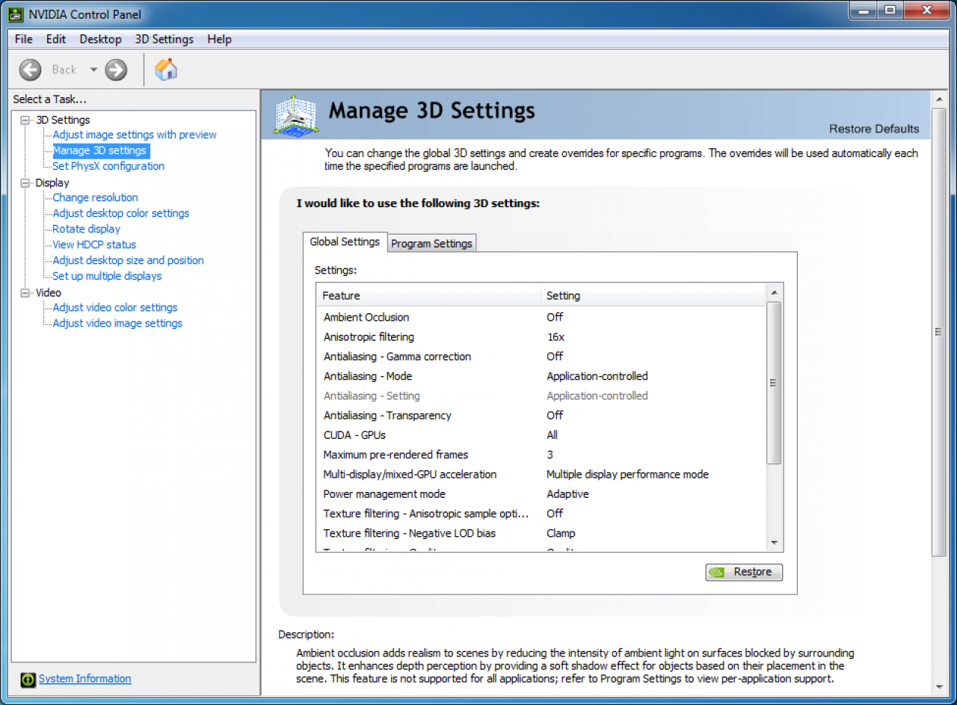Screen dimensions: 957x705
Task: Collapse the Video tree node
Action: (25, 292)
